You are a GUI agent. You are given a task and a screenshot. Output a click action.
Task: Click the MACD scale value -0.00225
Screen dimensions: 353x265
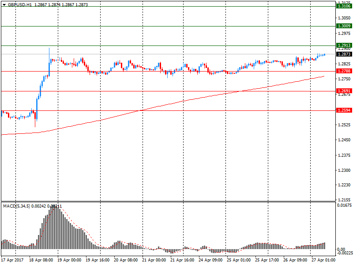345,253
